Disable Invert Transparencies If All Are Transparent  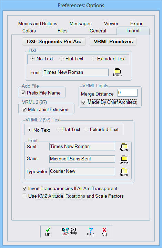point(24,189)
